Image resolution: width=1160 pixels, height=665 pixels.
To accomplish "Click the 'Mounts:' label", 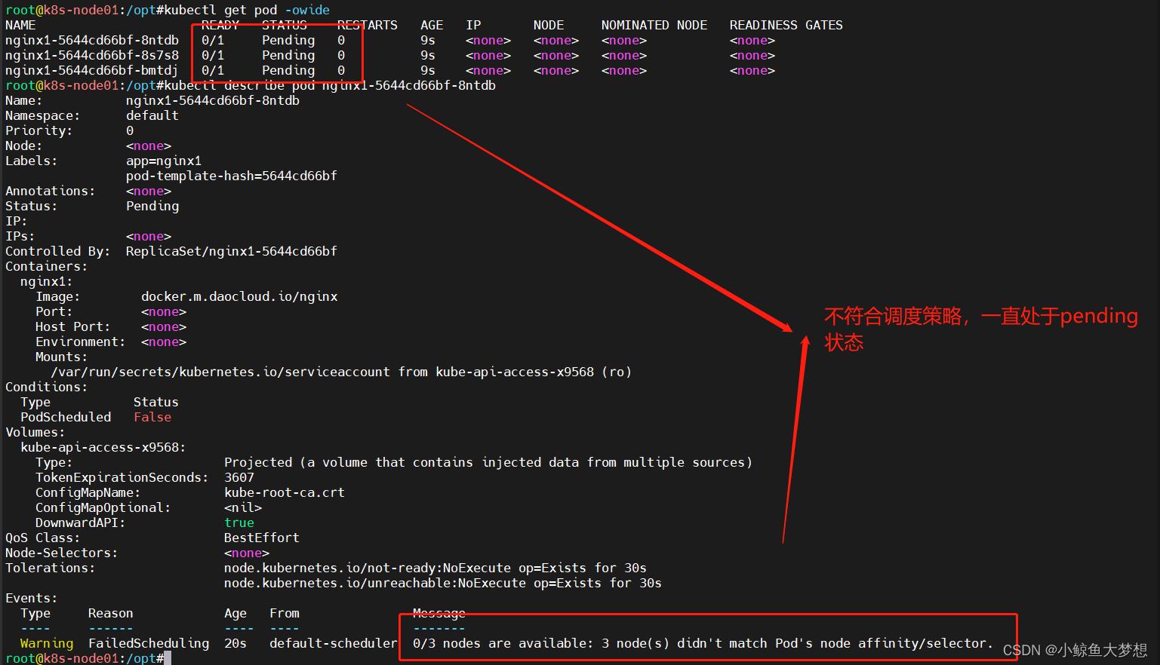I will pyautogui.click(x=61, y=357).
